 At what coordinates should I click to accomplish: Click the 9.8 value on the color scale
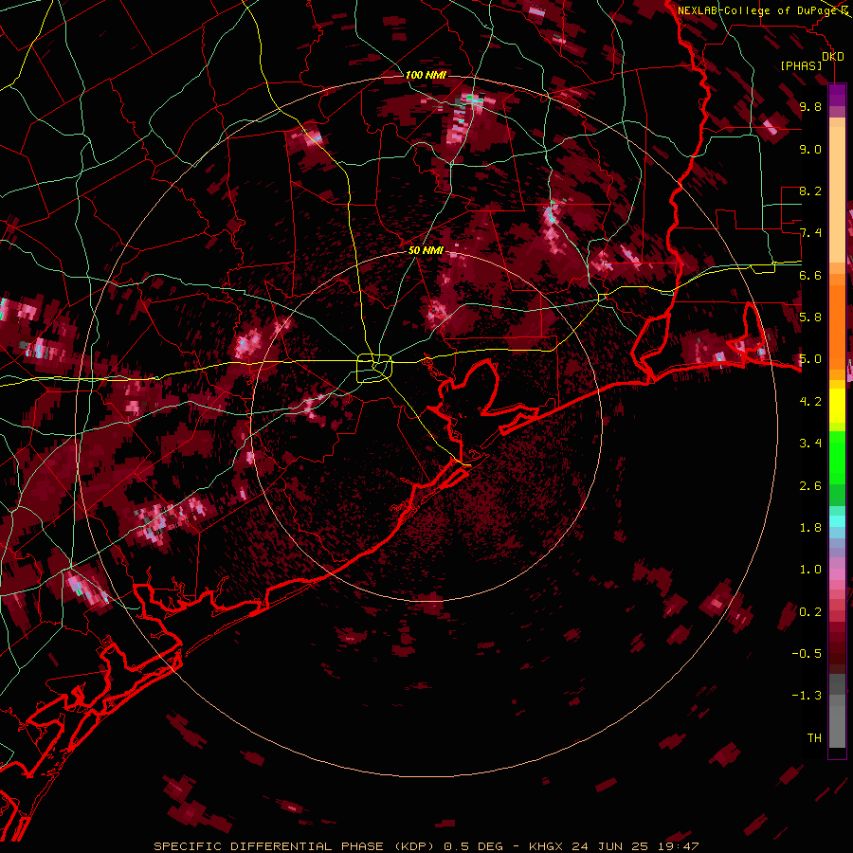point(810,106)
